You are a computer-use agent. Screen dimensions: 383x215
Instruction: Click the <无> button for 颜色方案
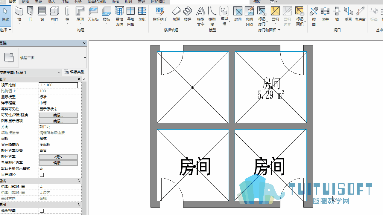(58, 157)
